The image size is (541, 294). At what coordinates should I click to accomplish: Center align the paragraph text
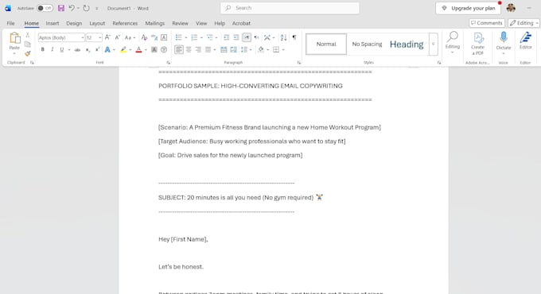[x=189, y=49]
